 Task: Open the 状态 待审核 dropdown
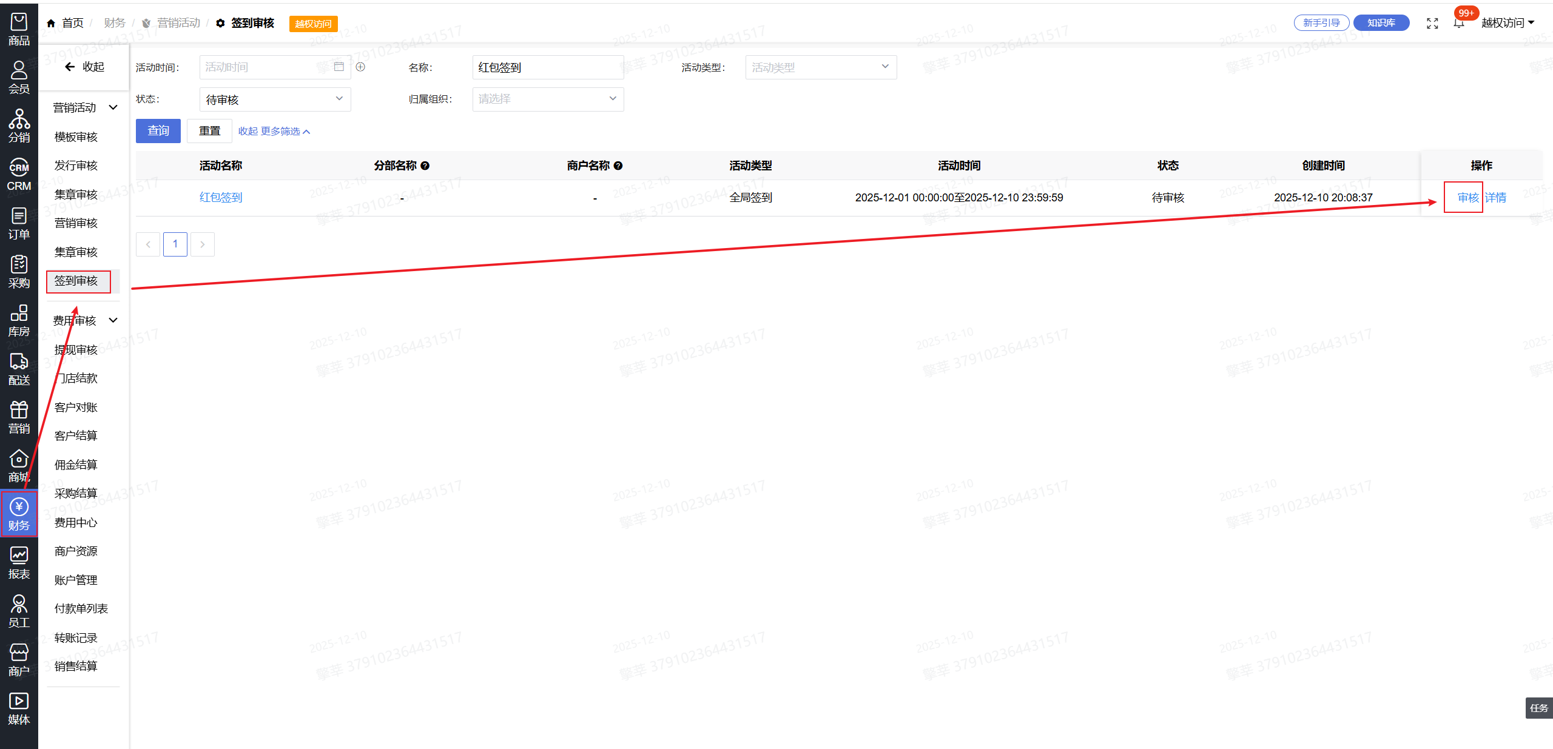pos(275,99)
